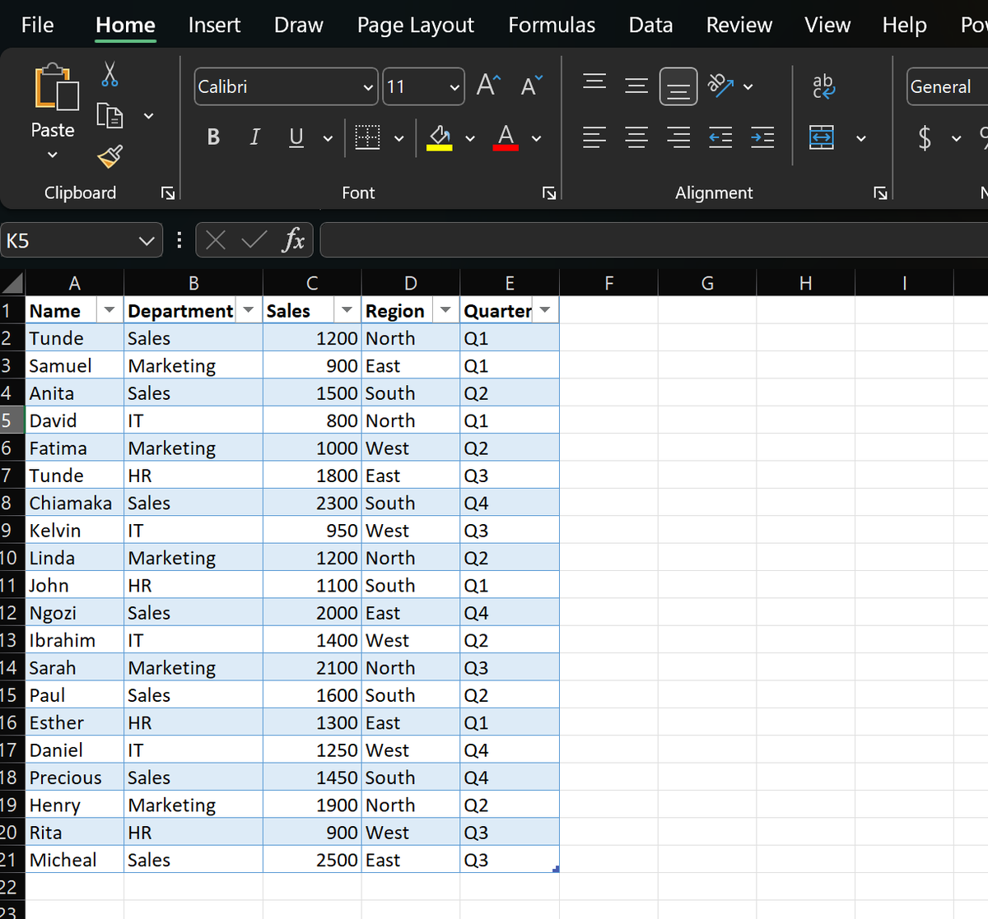Select row 8 header
This screenshot has width=988, height=919.
click(x=12, y=503)
